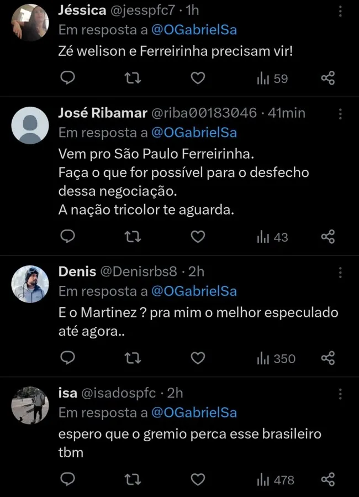The height and width of the screenshot is (497, 359).
Task: Visit the @OGabrielSa mention under Jéssica's name
Action: (194, 30)
